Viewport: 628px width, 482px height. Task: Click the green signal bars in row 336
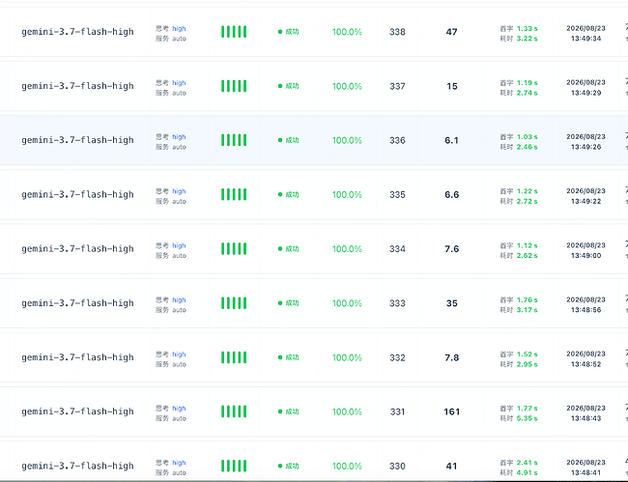tap(234, 140)
